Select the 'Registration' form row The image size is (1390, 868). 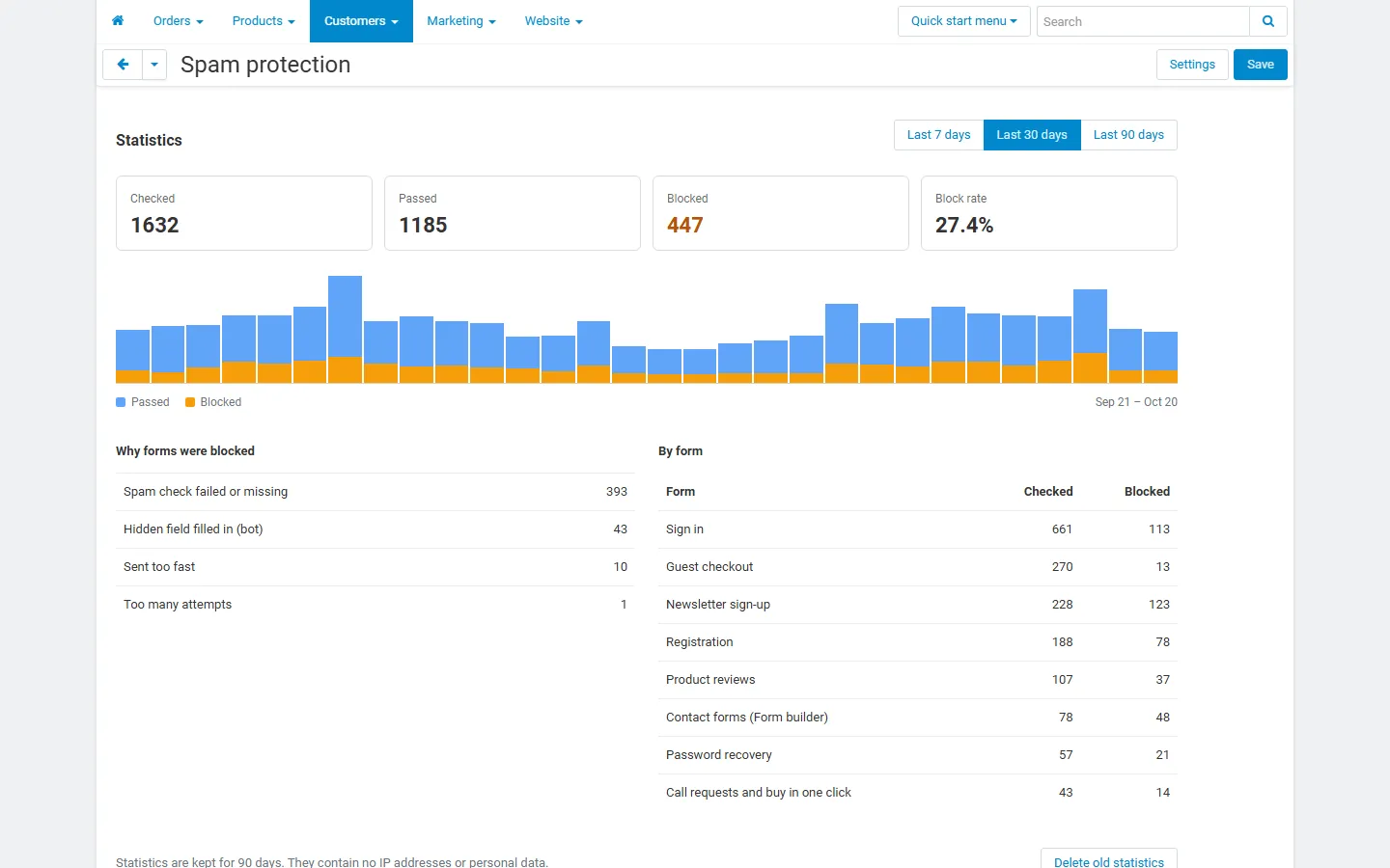point(918,642)
